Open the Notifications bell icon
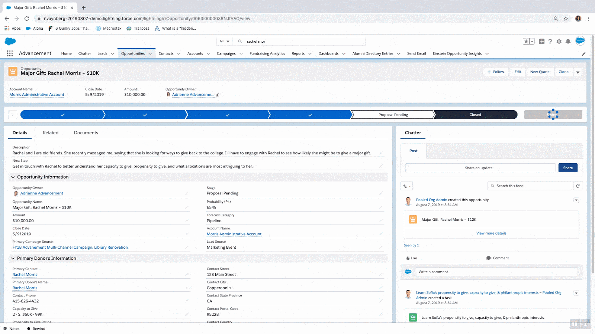 tap(568, 42)
